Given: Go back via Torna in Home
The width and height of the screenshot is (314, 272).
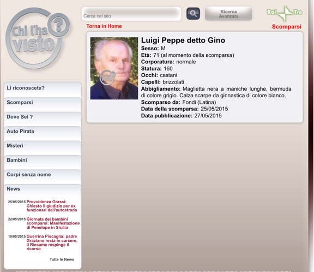Looking at the screenshot, I should (104, 26).
